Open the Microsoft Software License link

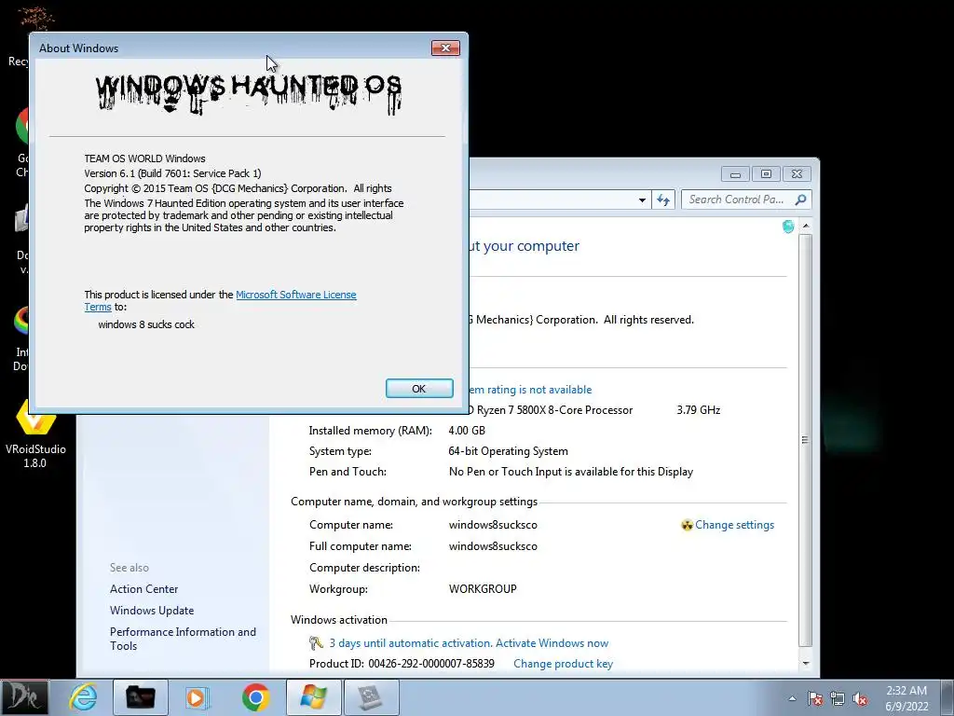[x=295, y=295]
